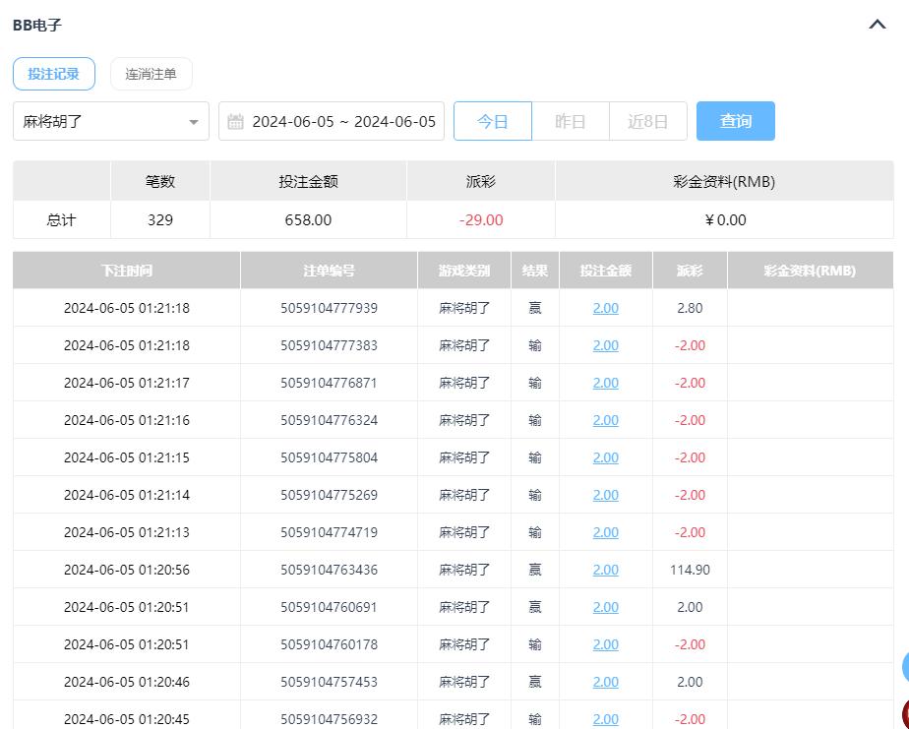This screenshot has width=909, height=729.
Task: Open bet amount link for order 5059104763436
Action: point(605,570)
